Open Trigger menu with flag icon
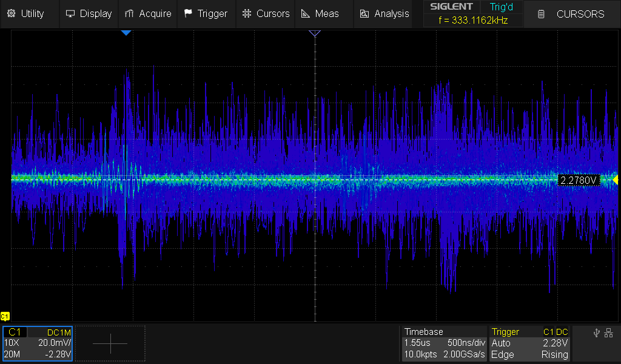This screenshot has height=364, width=621. [x=206, y=13]
